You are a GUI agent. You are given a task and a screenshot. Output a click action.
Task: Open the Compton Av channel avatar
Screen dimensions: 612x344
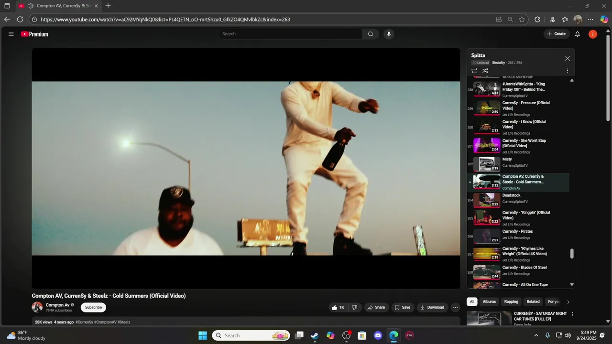tap(37, 307)
